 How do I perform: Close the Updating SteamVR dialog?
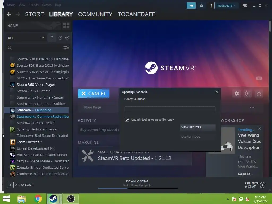217,92
